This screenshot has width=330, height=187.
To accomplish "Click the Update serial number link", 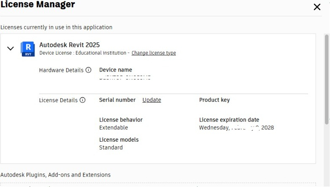I will pos(152,100).
